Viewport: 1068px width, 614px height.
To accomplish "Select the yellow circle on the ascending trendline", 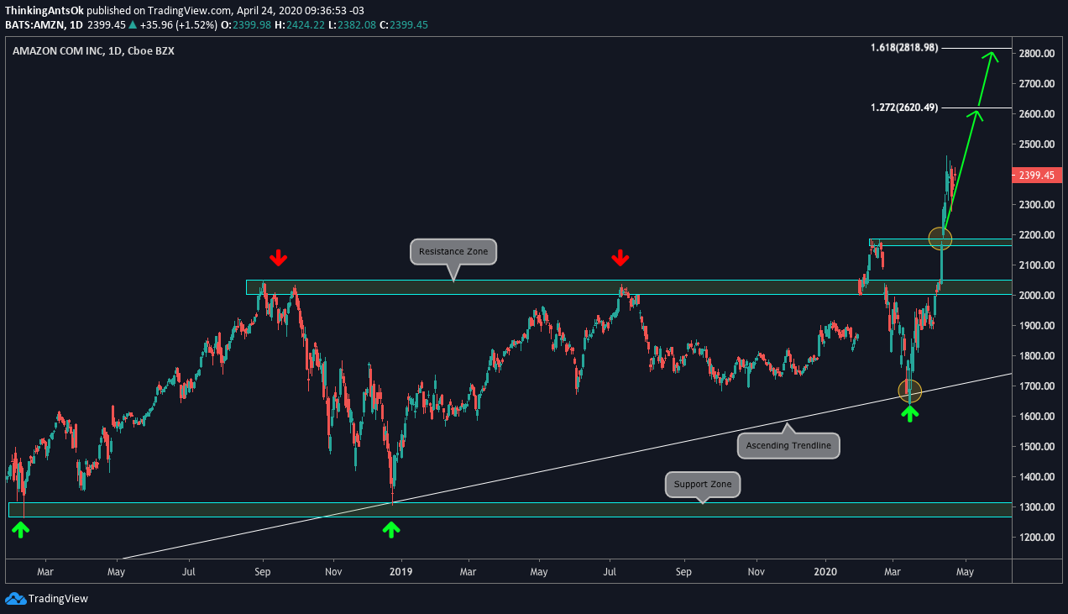I will pos(910,391).
